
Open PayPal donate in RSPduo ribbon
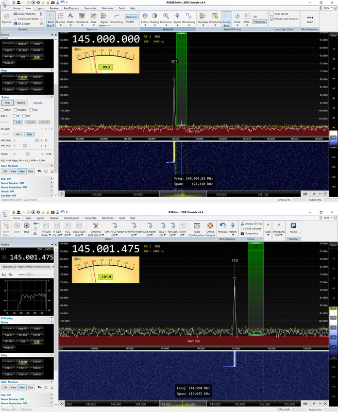point(293,228)
